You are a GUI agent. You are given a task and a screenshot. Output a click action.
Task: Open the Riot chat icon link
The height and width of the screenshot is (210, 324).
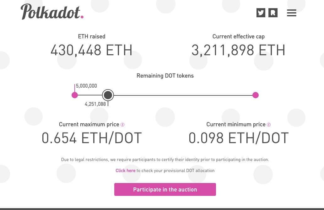point(273,13)
